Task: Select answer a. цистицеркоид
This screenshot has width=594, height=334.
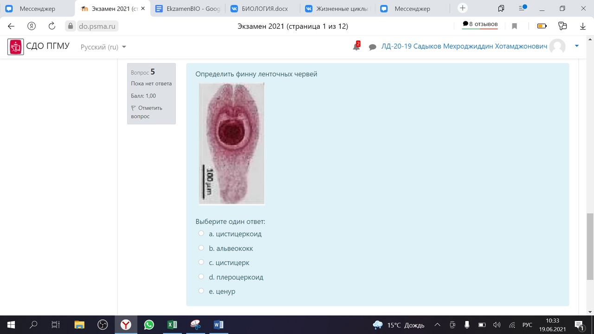Action: coord(201,233)
